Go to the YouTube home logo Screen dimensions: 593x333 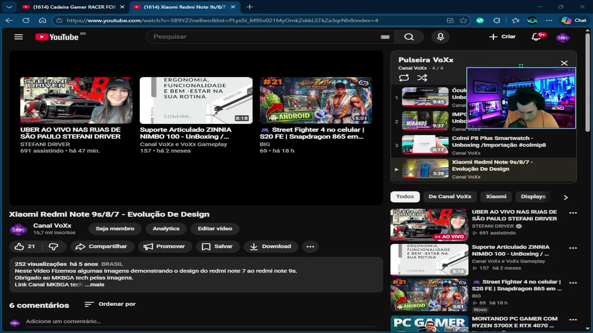coord(57,37)
